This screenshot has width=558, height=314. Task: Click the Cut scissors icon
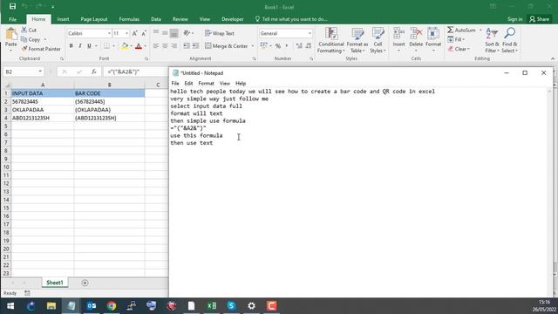click(24, 30)
